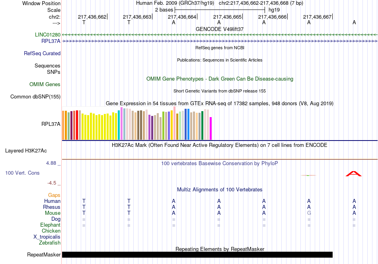The image size is (378, 264).
Task: Open the H3K27Ac Mark ENCODE track title
Action: coord(220,145)
